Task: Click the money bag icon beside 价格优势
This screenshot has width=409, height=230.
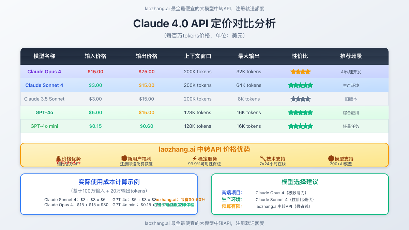Action: pos(58,158)
